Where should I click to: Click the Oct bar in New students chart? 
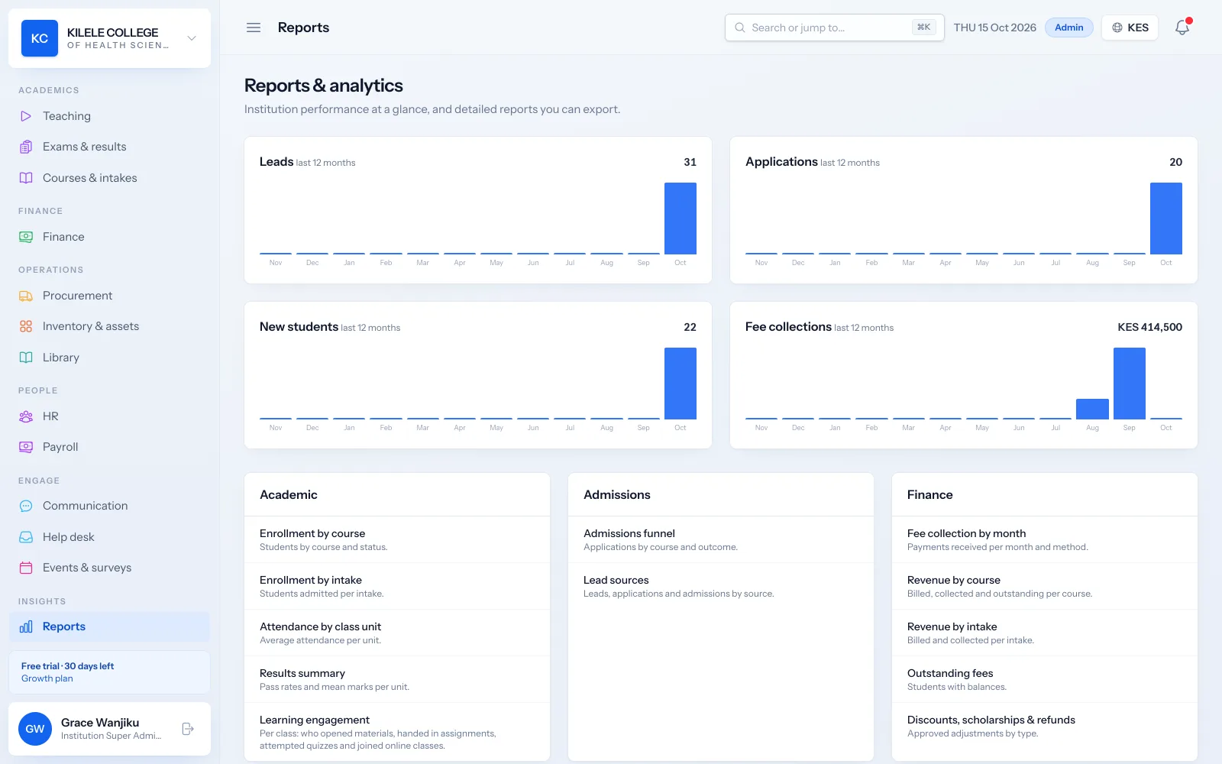click(x=681, y=384)
